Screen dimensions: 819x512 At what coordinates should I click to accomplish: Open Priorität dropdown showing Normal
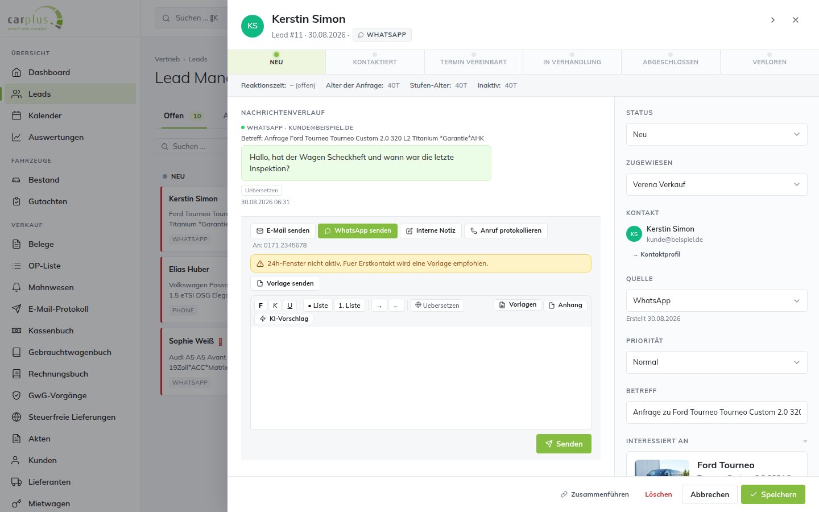point(717,362)
